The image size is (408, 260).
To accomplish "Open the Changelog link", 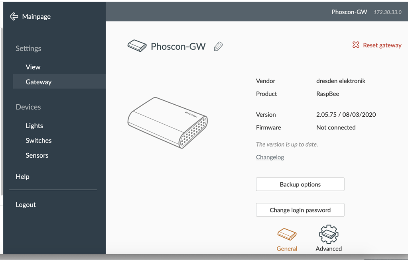I will pos(270,157).
